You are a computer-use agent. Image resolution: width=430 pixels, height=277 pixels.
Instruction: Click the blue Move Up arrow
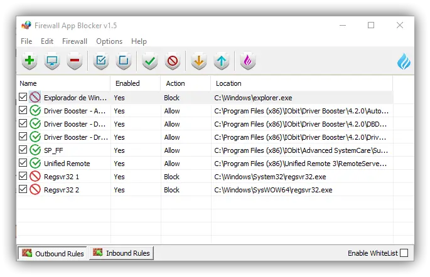222,61
